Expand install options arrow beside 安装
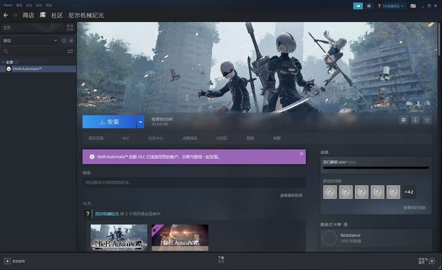This screenshot has width=442, height=270. (140, 122)
